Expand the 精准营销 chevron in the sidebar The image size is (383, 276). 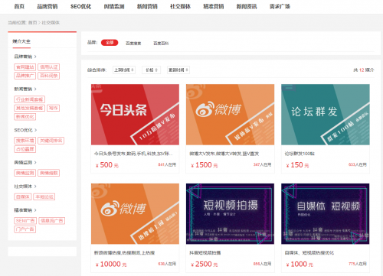[x=35, y=210]
